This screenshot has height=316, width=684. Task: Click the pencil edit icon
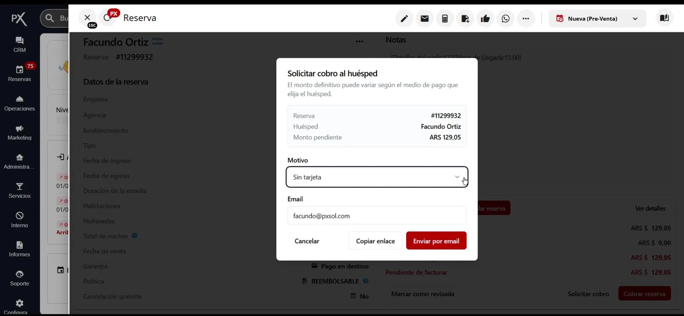(404, 18)
